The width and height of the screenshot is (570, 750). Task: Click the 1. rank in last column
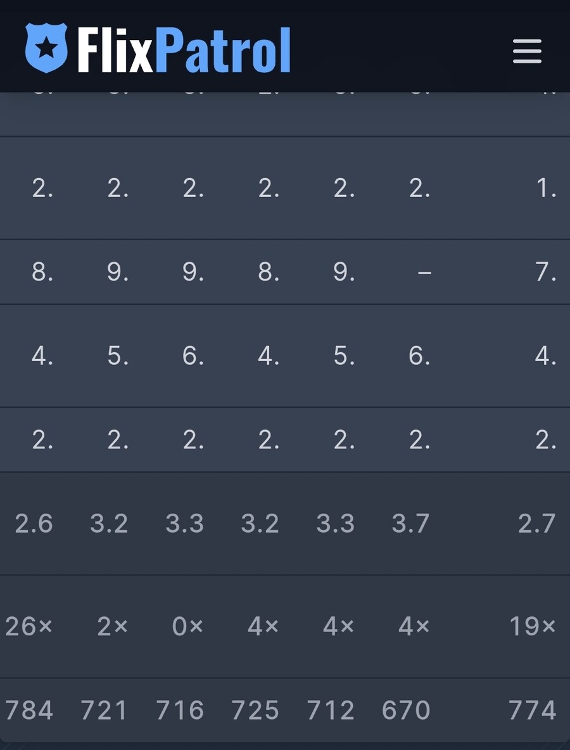pyautogui.click(x=546, y=189)
